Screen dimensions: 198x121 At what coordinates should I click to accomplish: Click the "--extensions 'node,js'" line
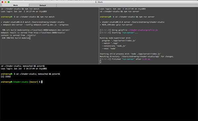pos(114,46)
